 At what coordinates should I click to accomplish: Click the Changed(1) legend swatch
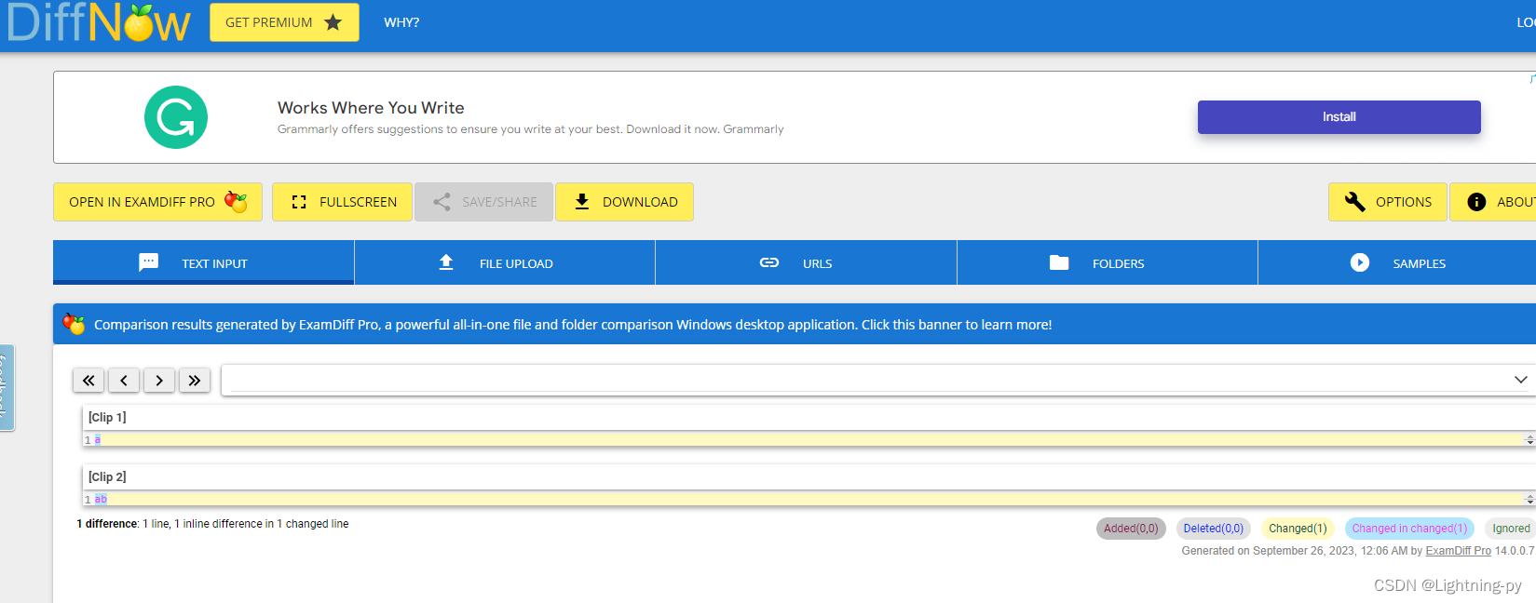(1298, 529)
